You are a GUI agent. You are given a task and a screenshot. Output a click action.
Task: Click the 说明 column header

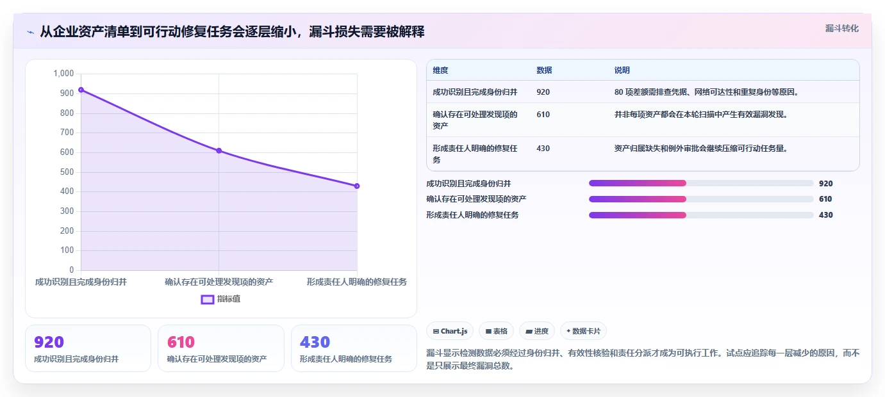pyautogui.click(x=622, y=70)
